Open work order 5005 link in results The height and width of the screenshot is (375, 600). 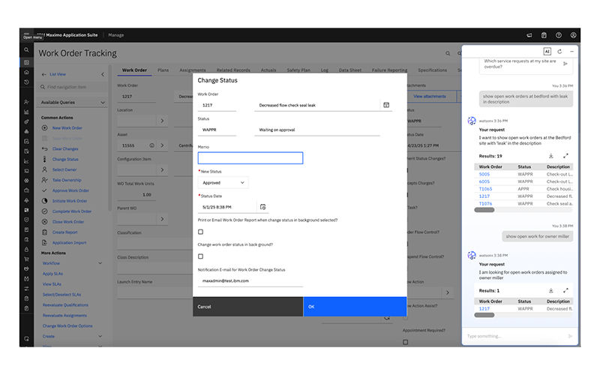coord(484,175)
